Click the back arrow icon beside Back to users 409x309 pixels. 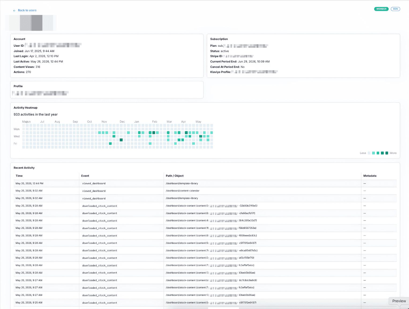[x=14, y=11]
